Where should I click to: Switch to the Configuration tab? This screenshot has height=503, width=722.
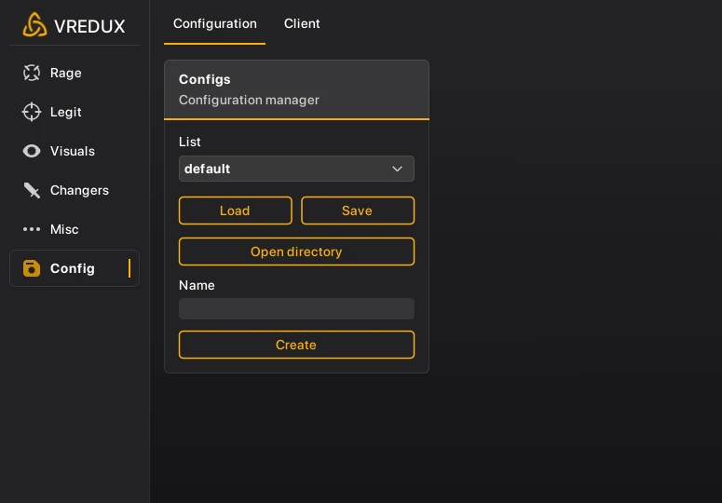(214, 23)
